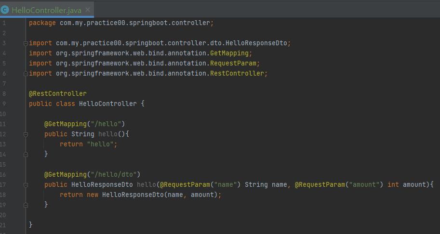Click the closing brace on line 21

(x=30, y=225)
